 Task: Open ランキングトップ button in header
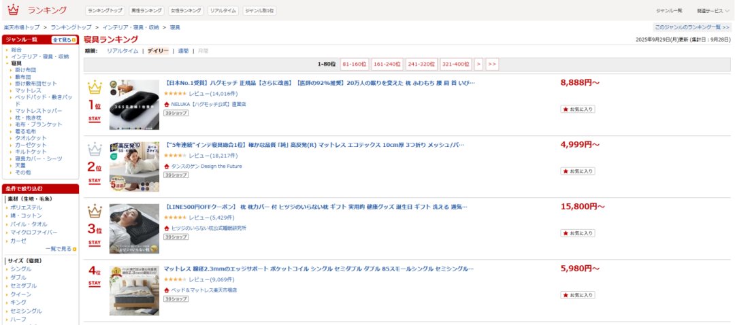(105, 10)
